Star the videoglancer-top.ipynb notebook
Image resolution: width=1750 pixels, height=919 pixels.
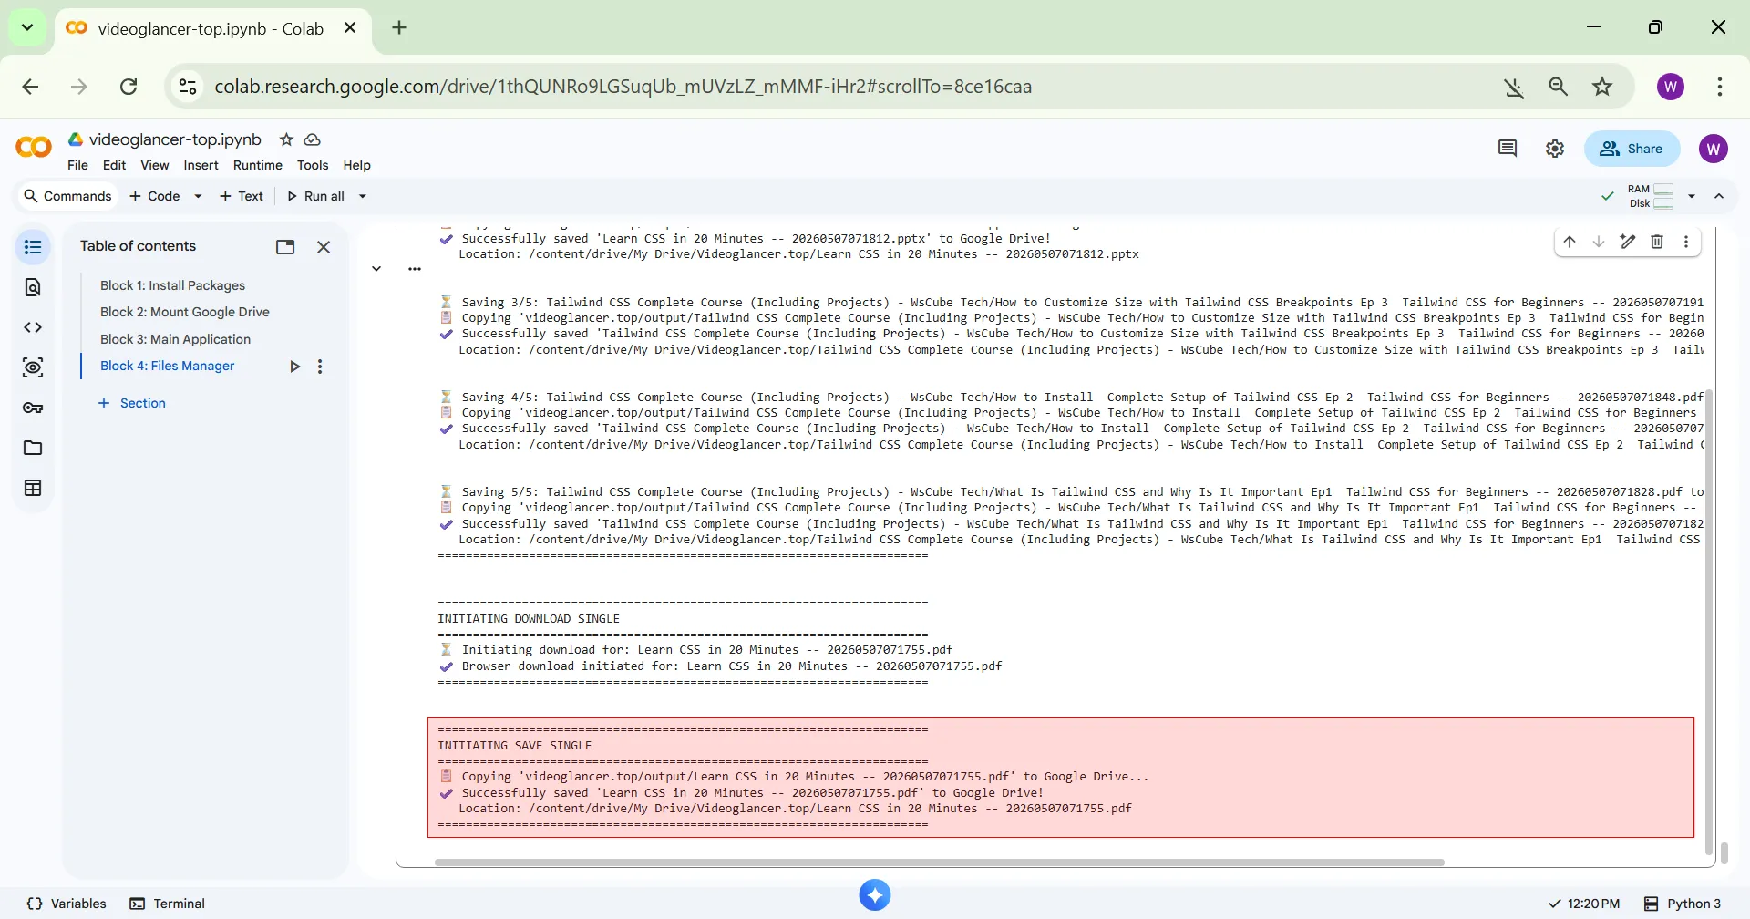286,139
